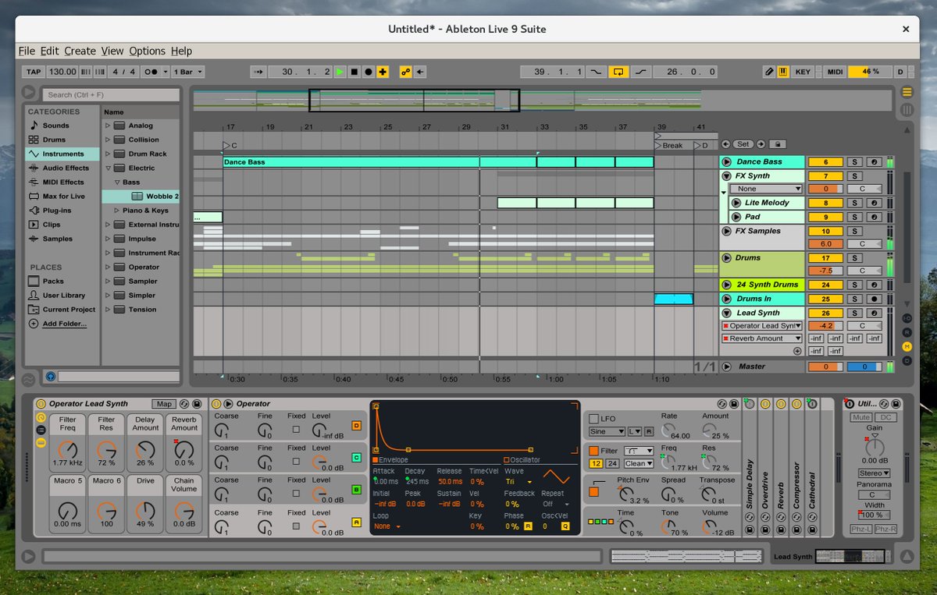
Task: Click the Arrangement Record button
Action: click(x=368, y=72)
